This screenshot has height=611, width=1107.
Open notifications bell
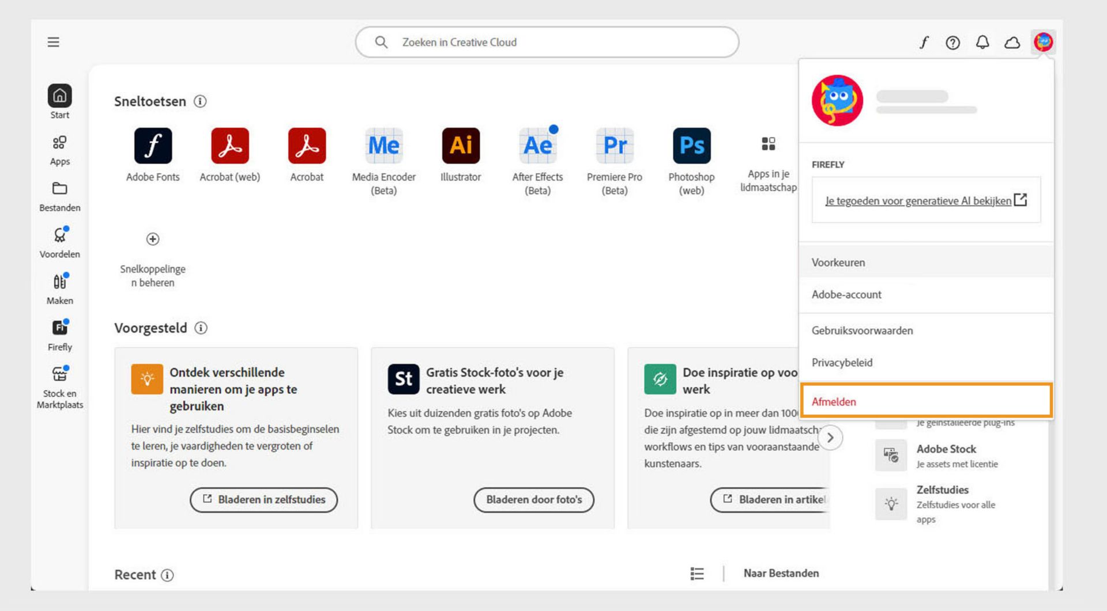click(982, 42)
